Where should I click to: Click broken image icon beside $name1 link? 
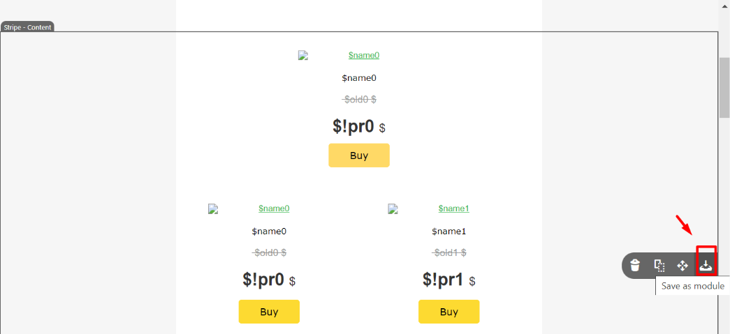pos(393,208)
